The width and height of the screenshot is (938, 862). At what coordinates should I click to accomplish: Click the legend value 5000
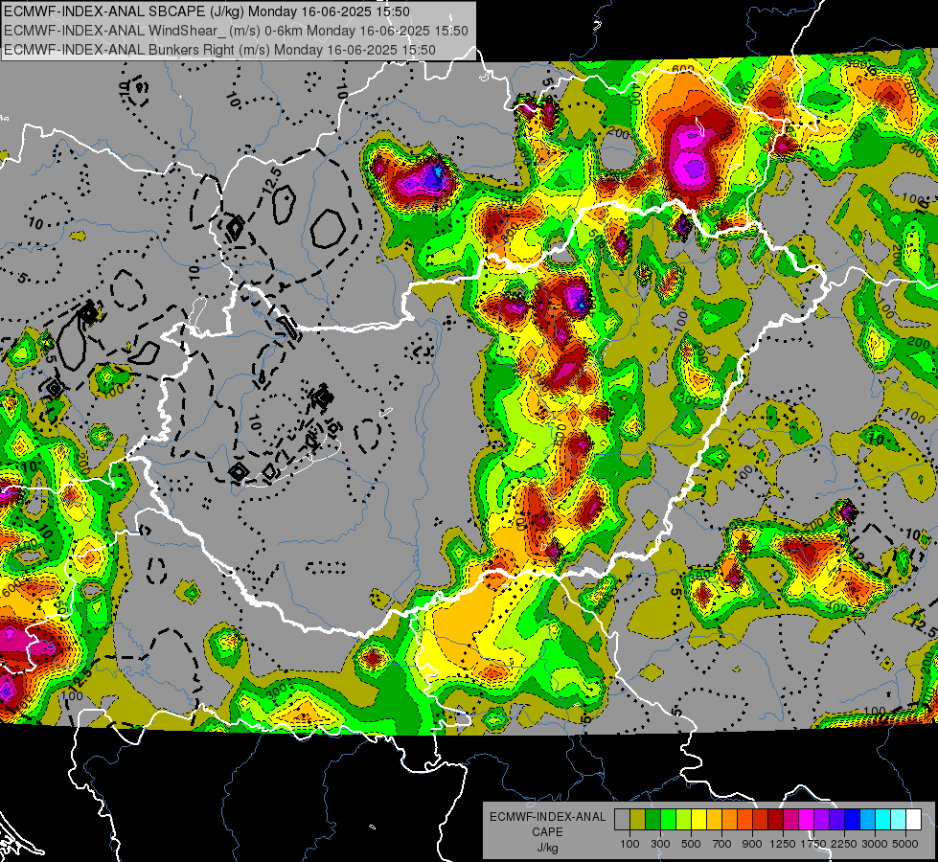click(x=905, y=844)
